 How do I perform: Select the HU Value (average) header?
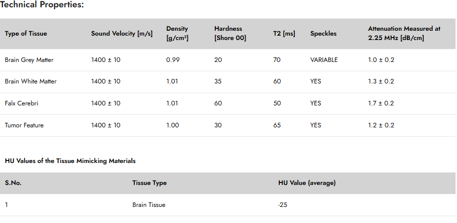pos(307,183)
